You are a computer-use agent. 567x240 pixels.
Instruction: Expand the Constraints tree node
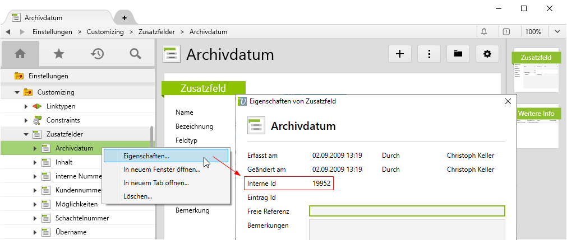click(26, 120)
